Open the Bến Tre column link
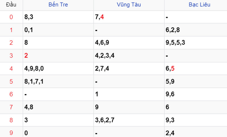Screen dimensions: 227x137 click(x=58, y=5)
